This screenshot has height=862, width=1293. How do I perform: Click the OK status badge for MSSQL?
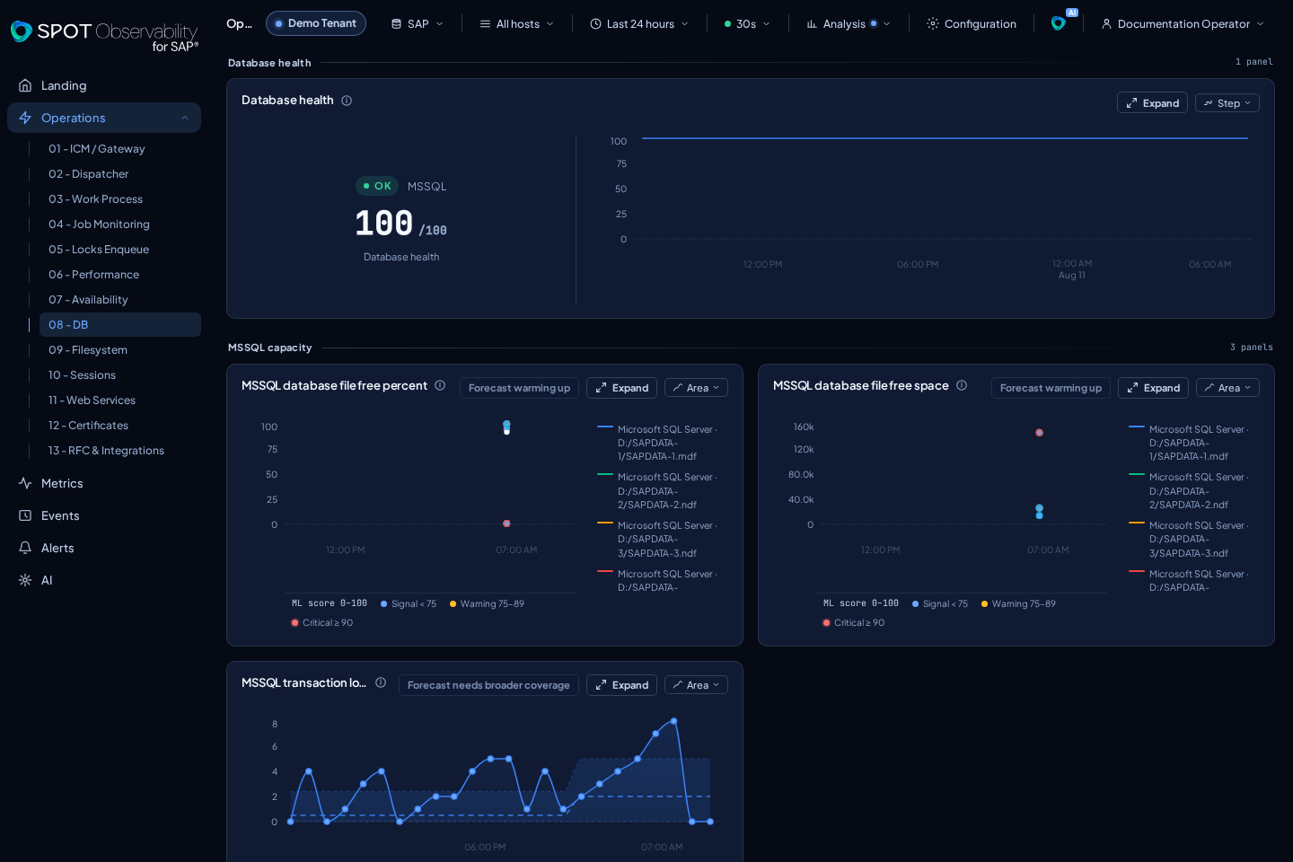click(x=377, y=186)
